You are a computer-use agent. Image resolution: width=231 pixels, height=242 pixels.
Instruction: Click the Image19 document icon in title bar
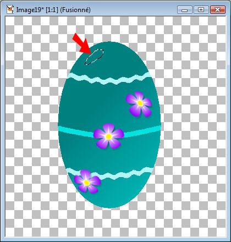tap(10, 9)
